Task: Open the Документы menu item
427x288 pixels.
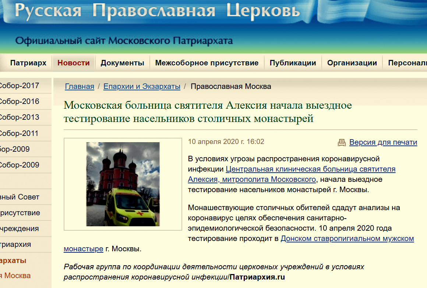Action: tap(122, 63)
